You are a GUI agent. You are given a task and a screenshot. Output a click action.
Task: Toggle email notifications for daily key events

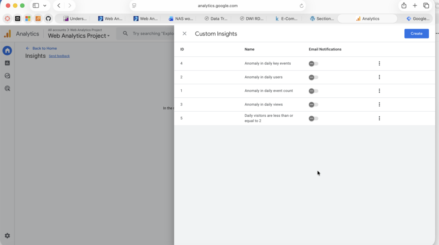313,64
